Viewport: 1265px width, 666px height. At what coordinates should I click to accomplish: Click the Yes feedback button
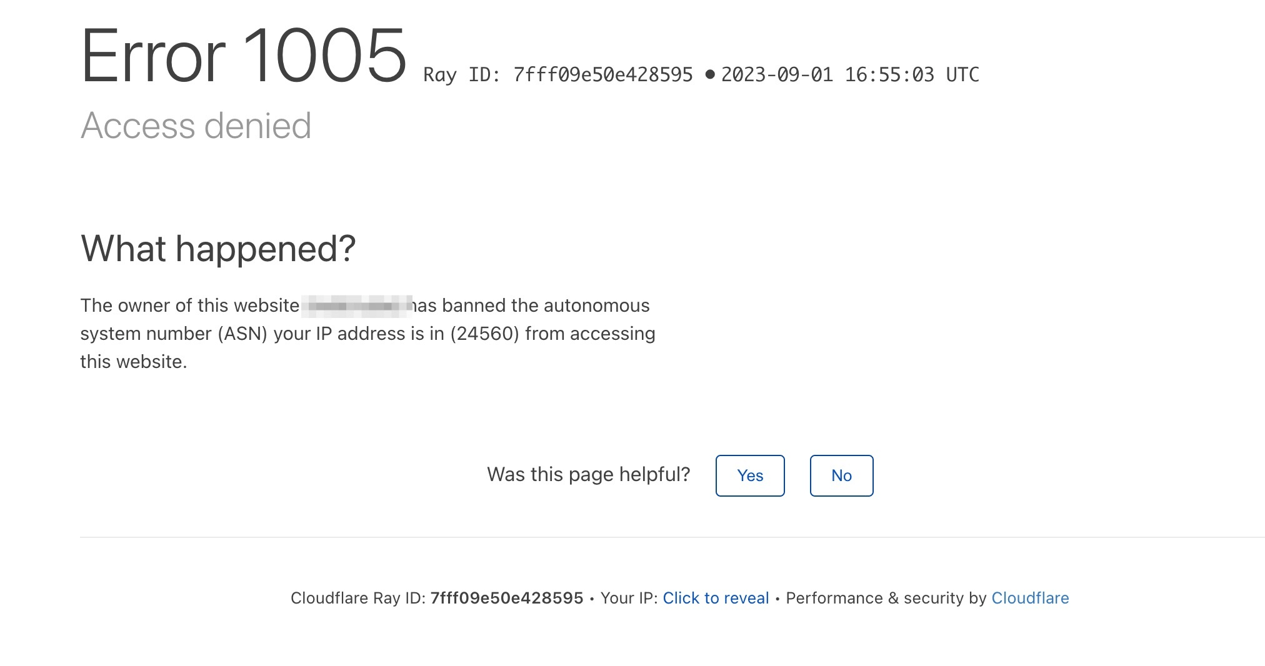tap(749, 475)
